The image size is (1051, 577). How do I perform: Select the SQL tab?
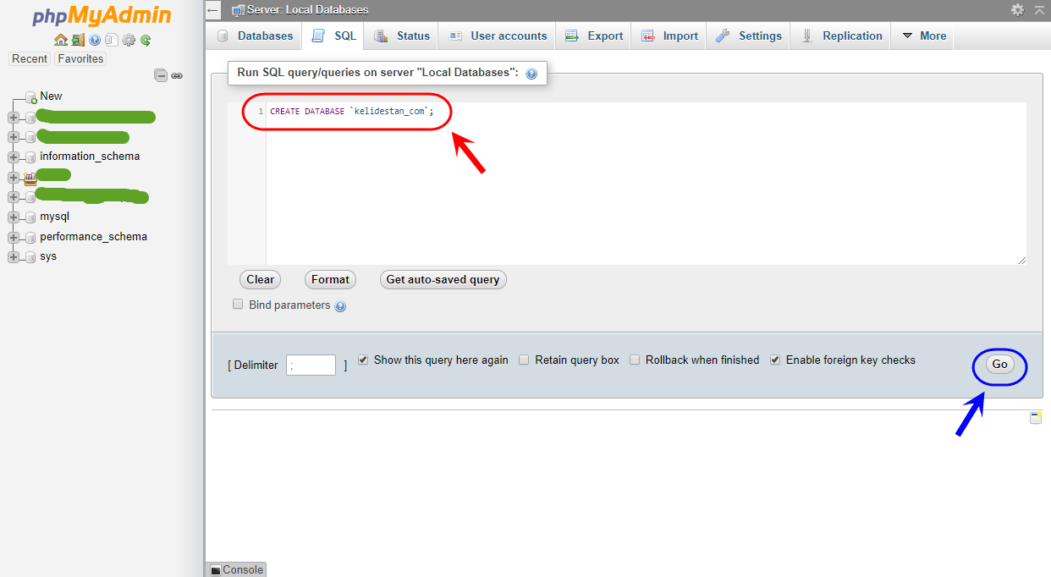333,36
